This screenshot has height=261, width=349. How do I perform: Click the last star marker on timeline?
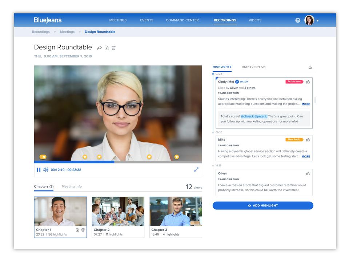[x=177, y=157]
